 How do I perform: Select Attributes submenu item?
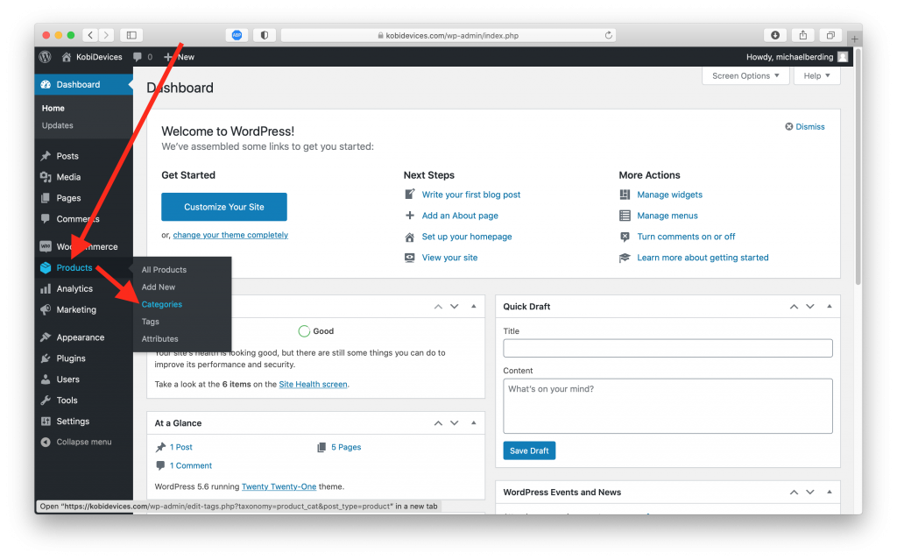coord(160,338)
